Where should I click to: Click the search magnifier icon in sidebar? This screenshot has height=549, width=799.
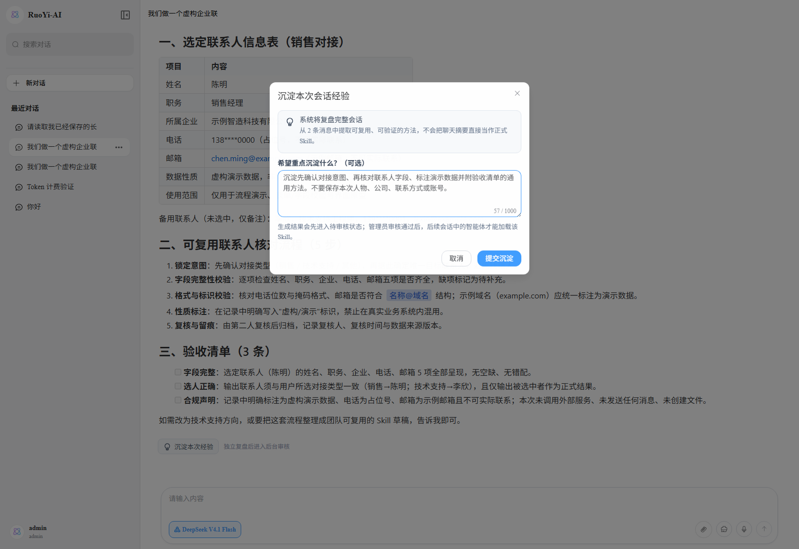click(x=15, y=44)
